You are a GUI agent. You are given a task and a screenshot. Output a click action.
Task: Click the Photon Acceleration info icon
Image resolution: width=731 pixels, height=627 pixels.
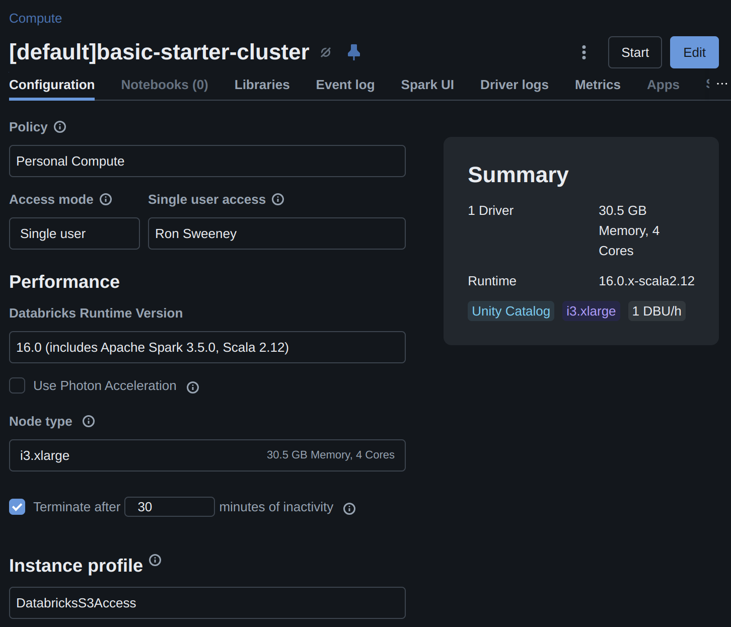[193, 387]
